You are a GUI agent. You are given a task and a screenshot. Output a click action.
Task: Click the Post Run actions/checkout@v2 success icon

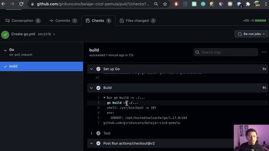point(98,143)
